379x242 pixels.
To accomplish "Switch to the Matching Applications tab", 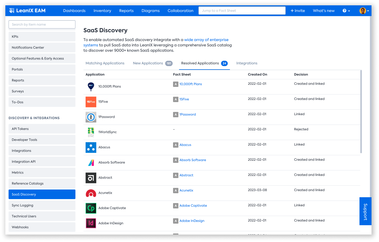I will [x=105, y=63].
